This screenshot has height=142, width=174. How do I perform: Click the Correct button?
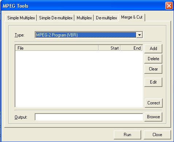tap(154, 103)
